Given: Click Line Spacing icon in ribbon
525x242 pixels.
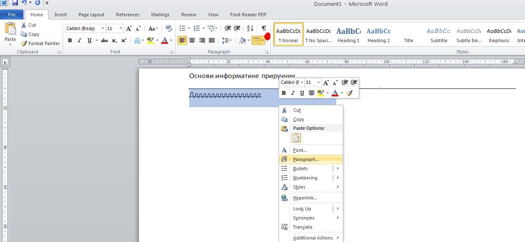Looking at the screenshot, I should click(x=225, y=40).
